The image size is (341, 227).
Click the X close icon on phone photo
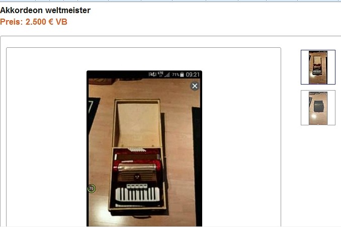click(x=195, y=86)
